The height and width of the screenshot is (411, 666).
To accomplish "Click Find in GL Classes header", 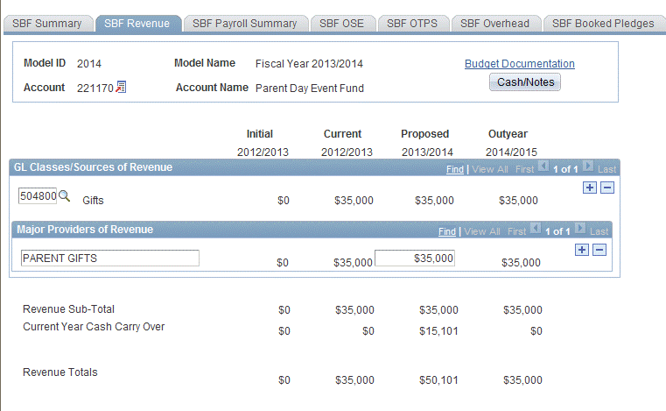I will pos(454,169).
